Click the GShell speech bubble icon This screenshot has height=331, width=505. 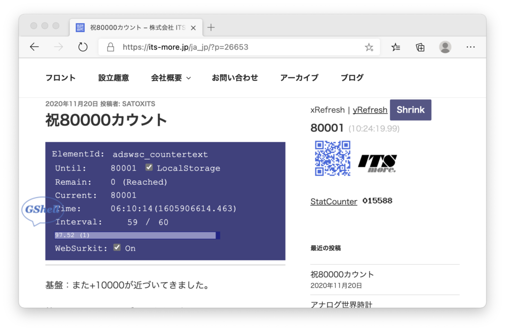41,211
